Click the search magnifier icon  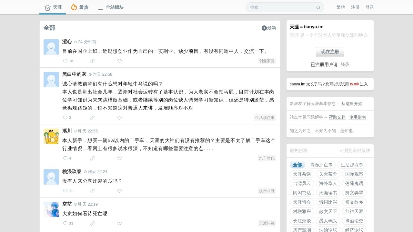(x=318, y=7)
